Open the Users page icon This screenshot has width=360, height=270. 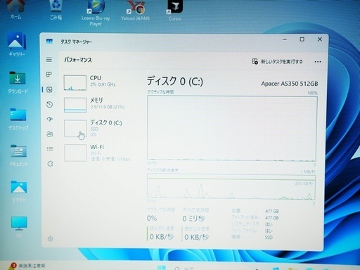(50, 134)
